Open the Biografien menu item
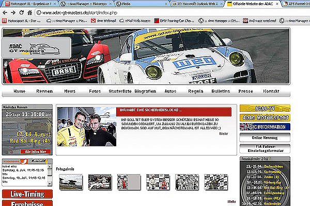 tap(145, 91)
